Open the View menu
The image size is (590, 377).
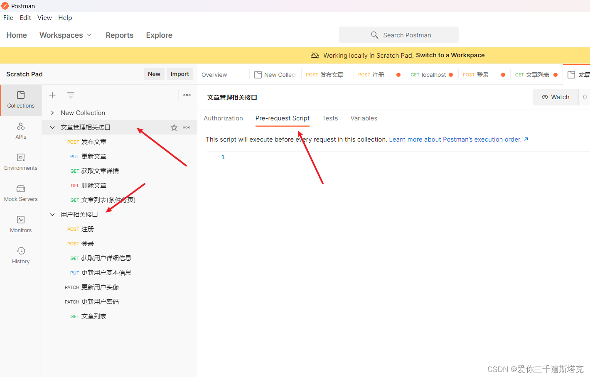click(44, 17)
